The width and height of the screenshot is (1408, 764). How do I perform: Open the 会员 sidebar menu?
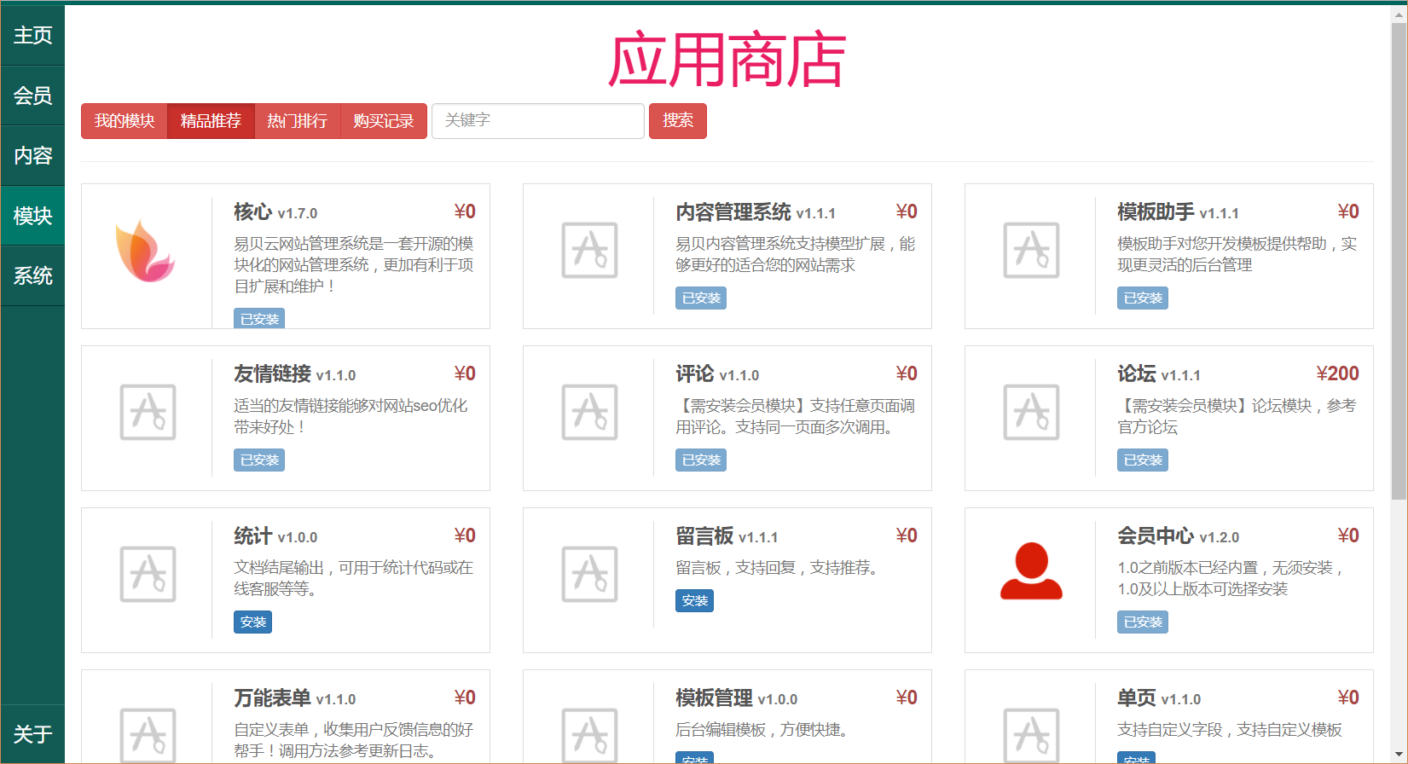click(x=32, y=95)
